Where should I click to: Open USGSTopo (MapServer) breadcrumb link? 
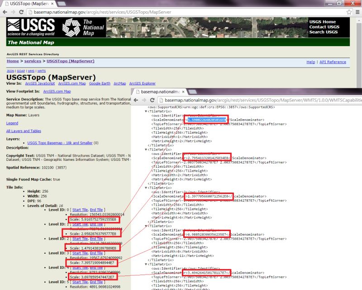point(71,61)
